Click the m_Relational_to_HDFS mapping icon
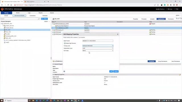The image size is (182, 102). tap(56, 28)
